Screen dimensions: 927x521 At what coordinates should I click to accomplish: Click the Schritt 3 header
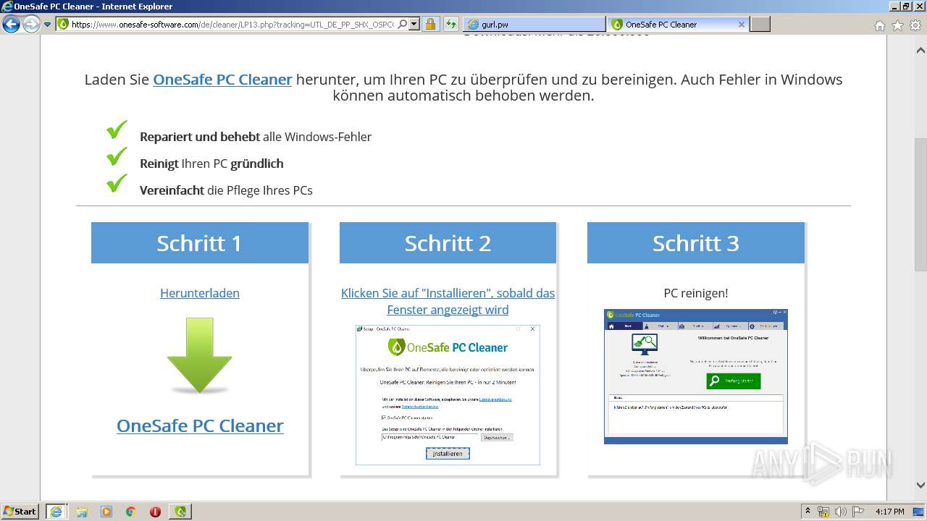pyautogui.click(x=695, y=243)
